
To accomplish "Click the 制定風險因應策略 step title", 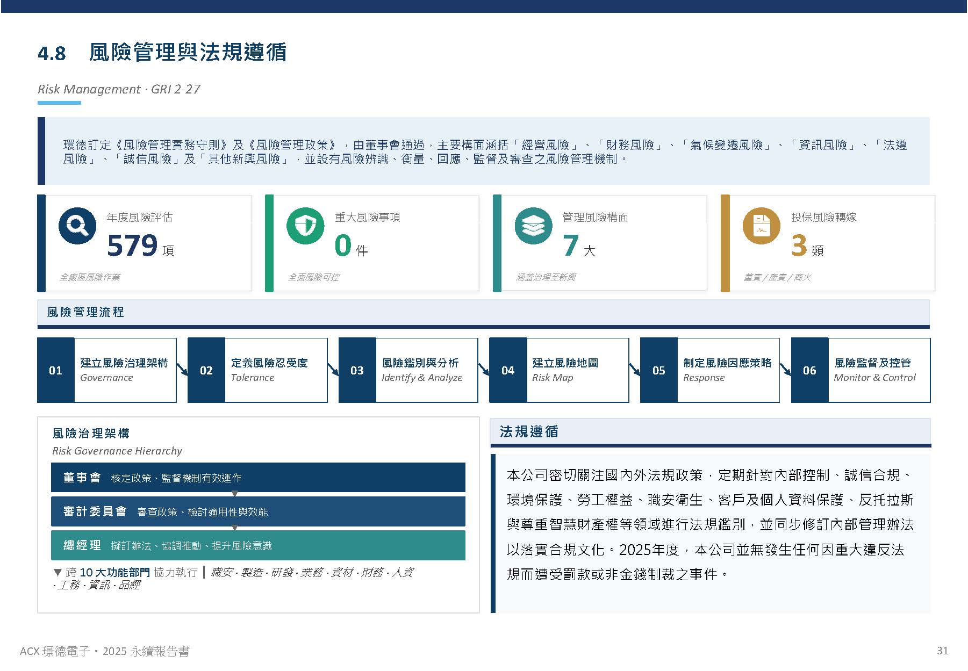I will [x=727, y=363].
